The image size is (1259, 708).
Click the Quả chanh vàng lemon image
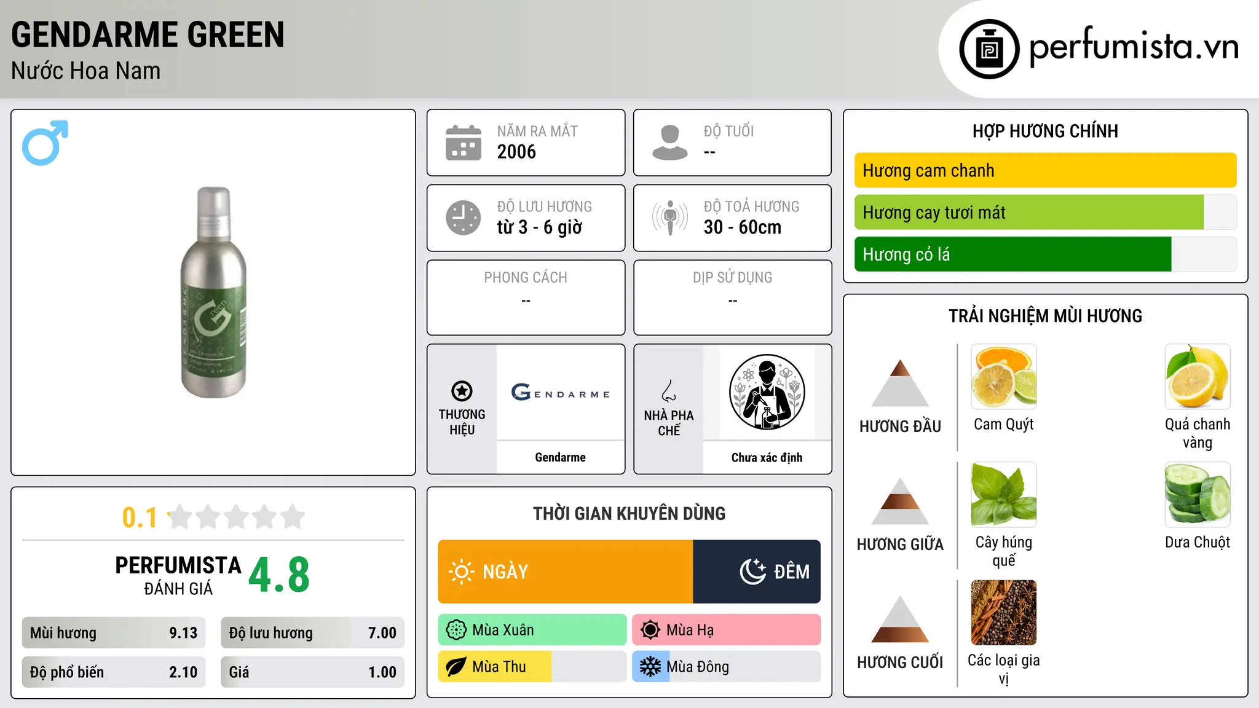click(x=1198, y=377)
